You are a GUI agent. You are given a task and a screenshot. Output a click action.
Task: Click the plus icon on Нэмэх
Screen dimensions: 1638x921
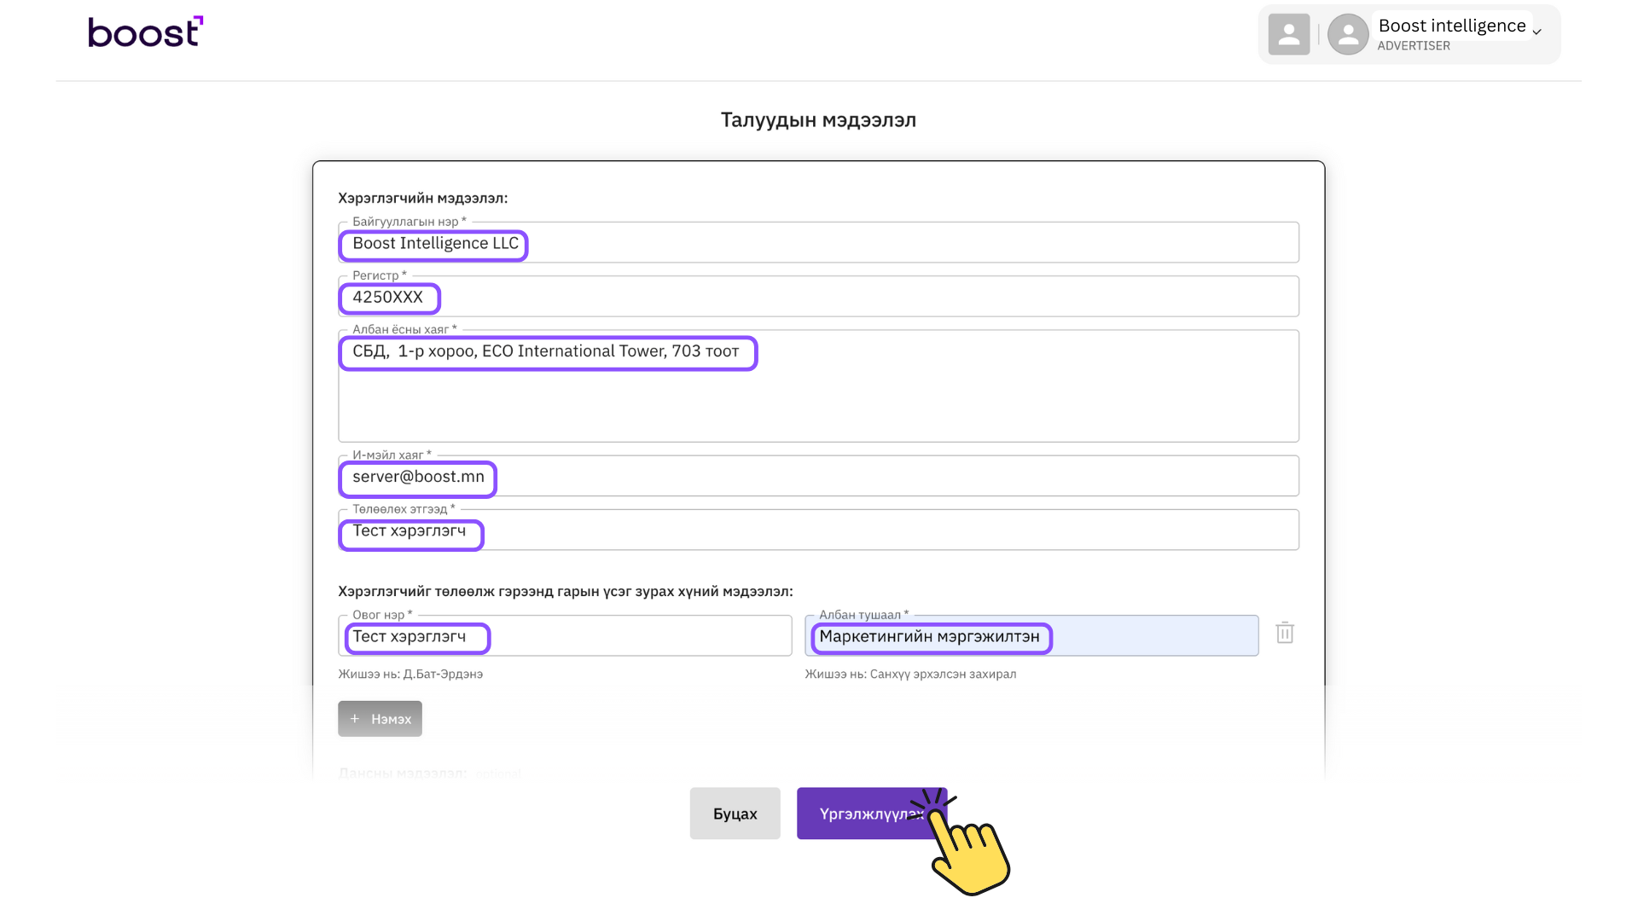[x=355, y=719]
